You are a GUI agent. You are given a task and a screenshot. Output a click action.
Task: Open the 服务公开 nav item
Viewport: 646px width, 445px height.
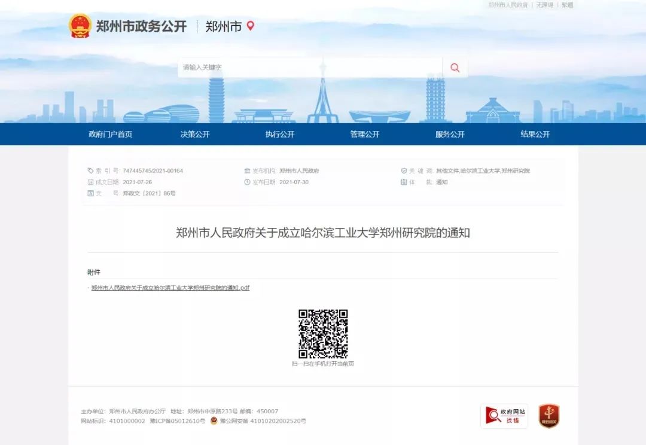click(450, 135)
